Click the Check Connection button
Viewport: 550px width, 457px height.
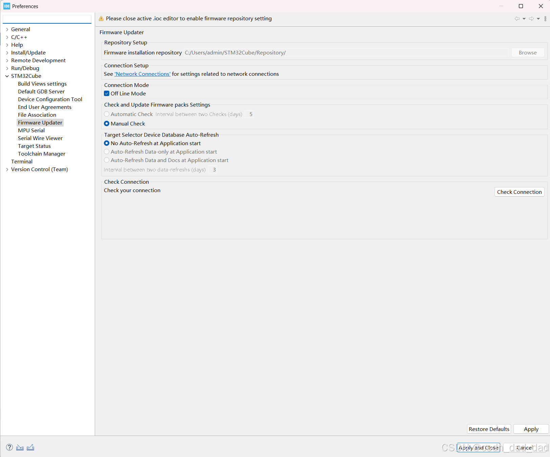[x=519, y=192]
